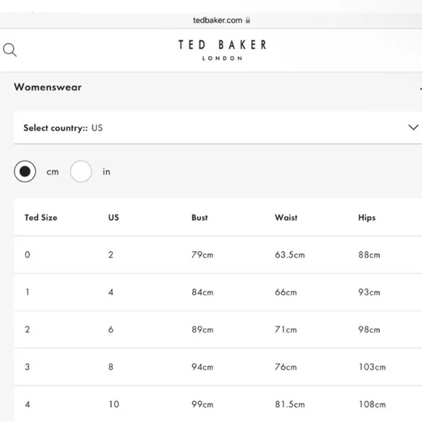Click the padlock icon beside tedbaker.com

248,20
